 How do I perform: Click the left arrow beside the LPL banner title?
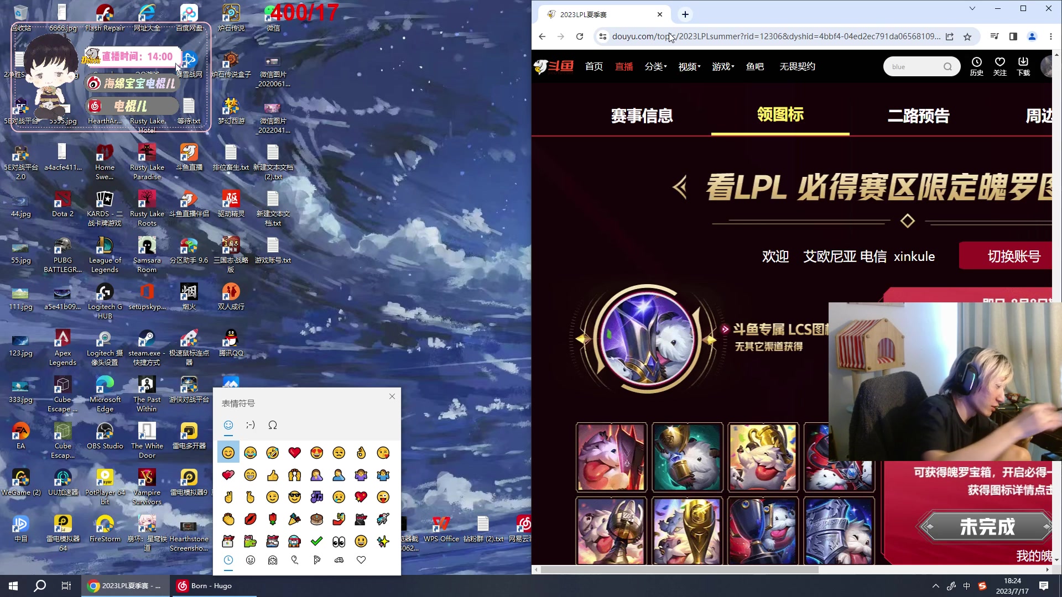[x=680, y=187]
